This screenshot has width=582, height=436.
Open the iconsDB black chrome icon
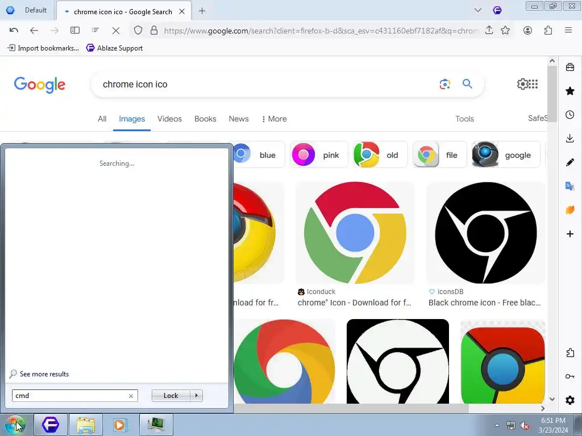tap(486, 233)
